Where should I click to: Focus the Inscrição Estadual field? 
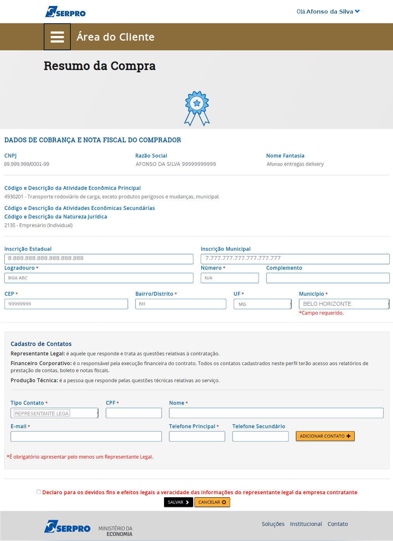tap(99, 259)
